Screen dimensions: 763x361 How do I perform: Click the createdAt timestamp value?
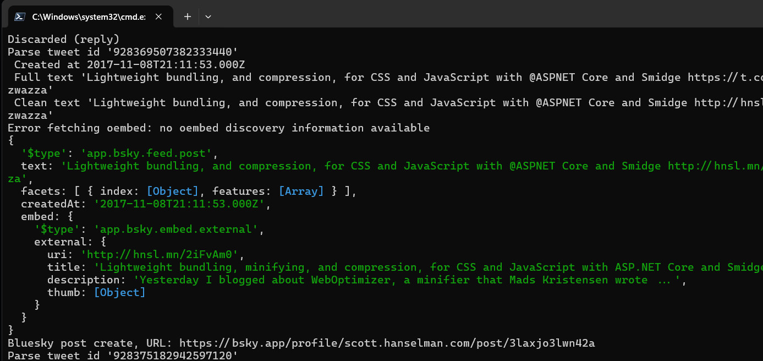[x=179, y=204]
